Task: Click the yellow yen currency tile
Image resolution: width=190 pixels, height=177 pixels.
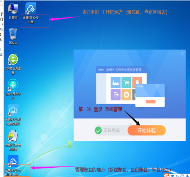Action: pyautogui.click(x=127, y=95)
